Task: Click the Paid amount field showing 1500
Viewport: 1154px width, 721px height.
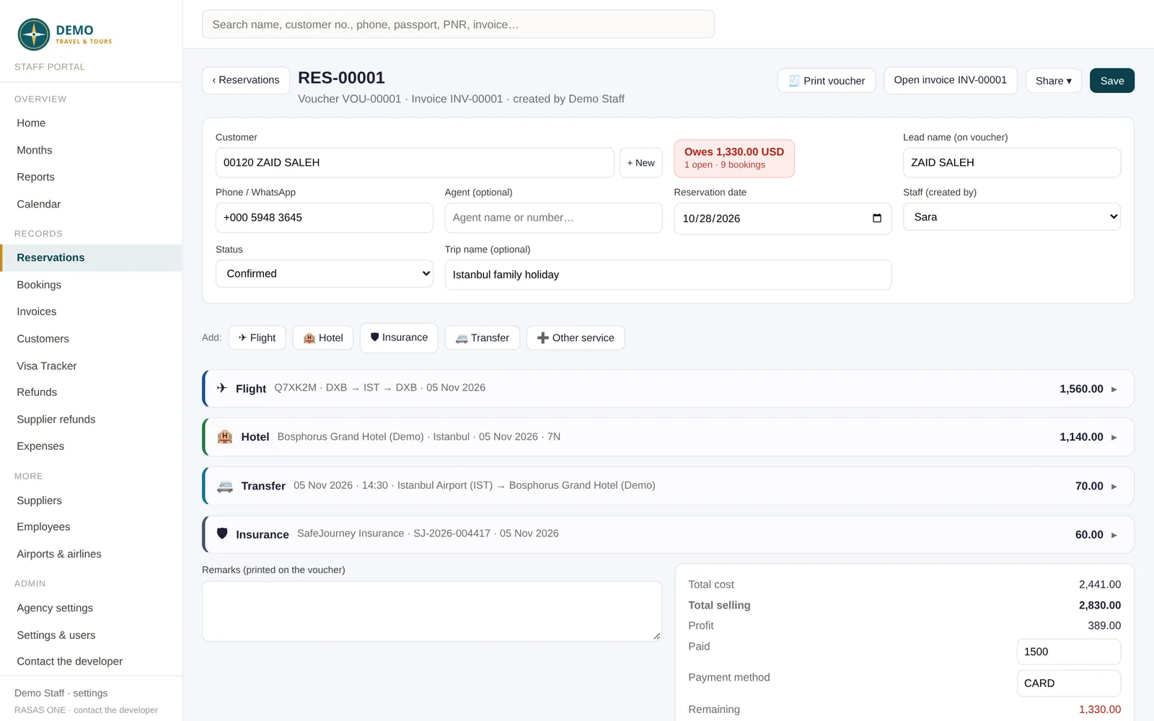Action: 1069,652
